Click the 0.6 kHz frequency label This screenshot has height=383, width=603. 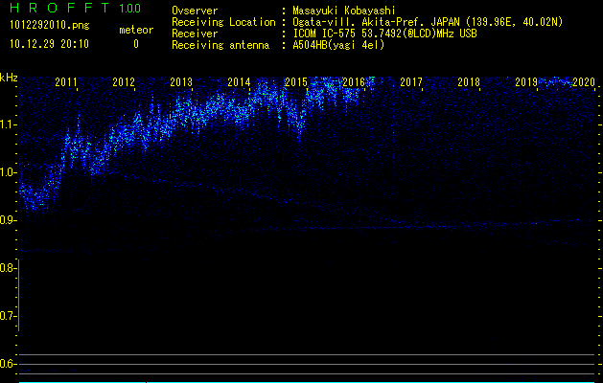pos(8,364)
